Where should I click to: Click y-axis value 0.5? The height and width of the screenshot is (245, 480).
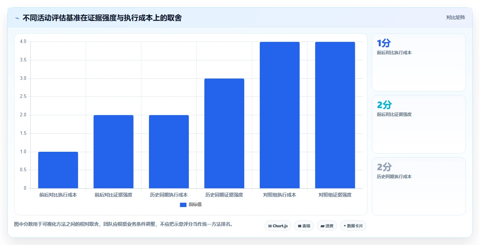click(23, 170)
